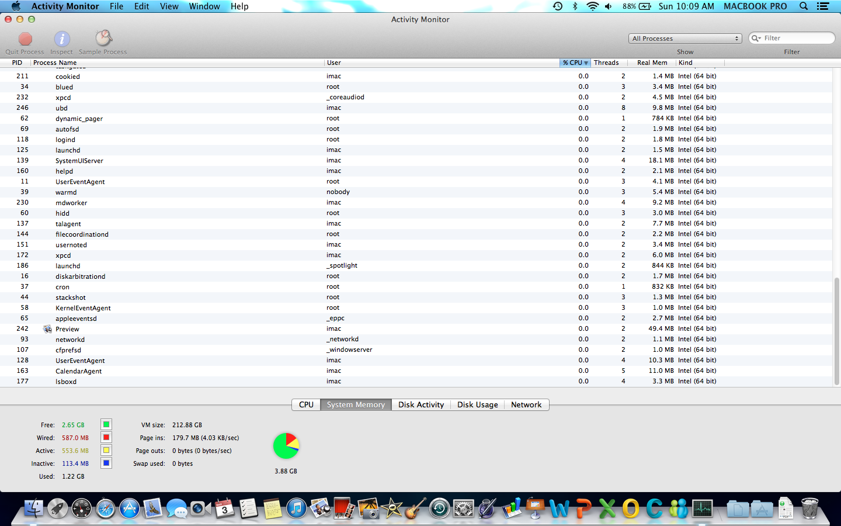Image resolution: width=841 pixels, height=526 pixels.
Task: Open the Window menu
Action: click(x=204, y=6)
